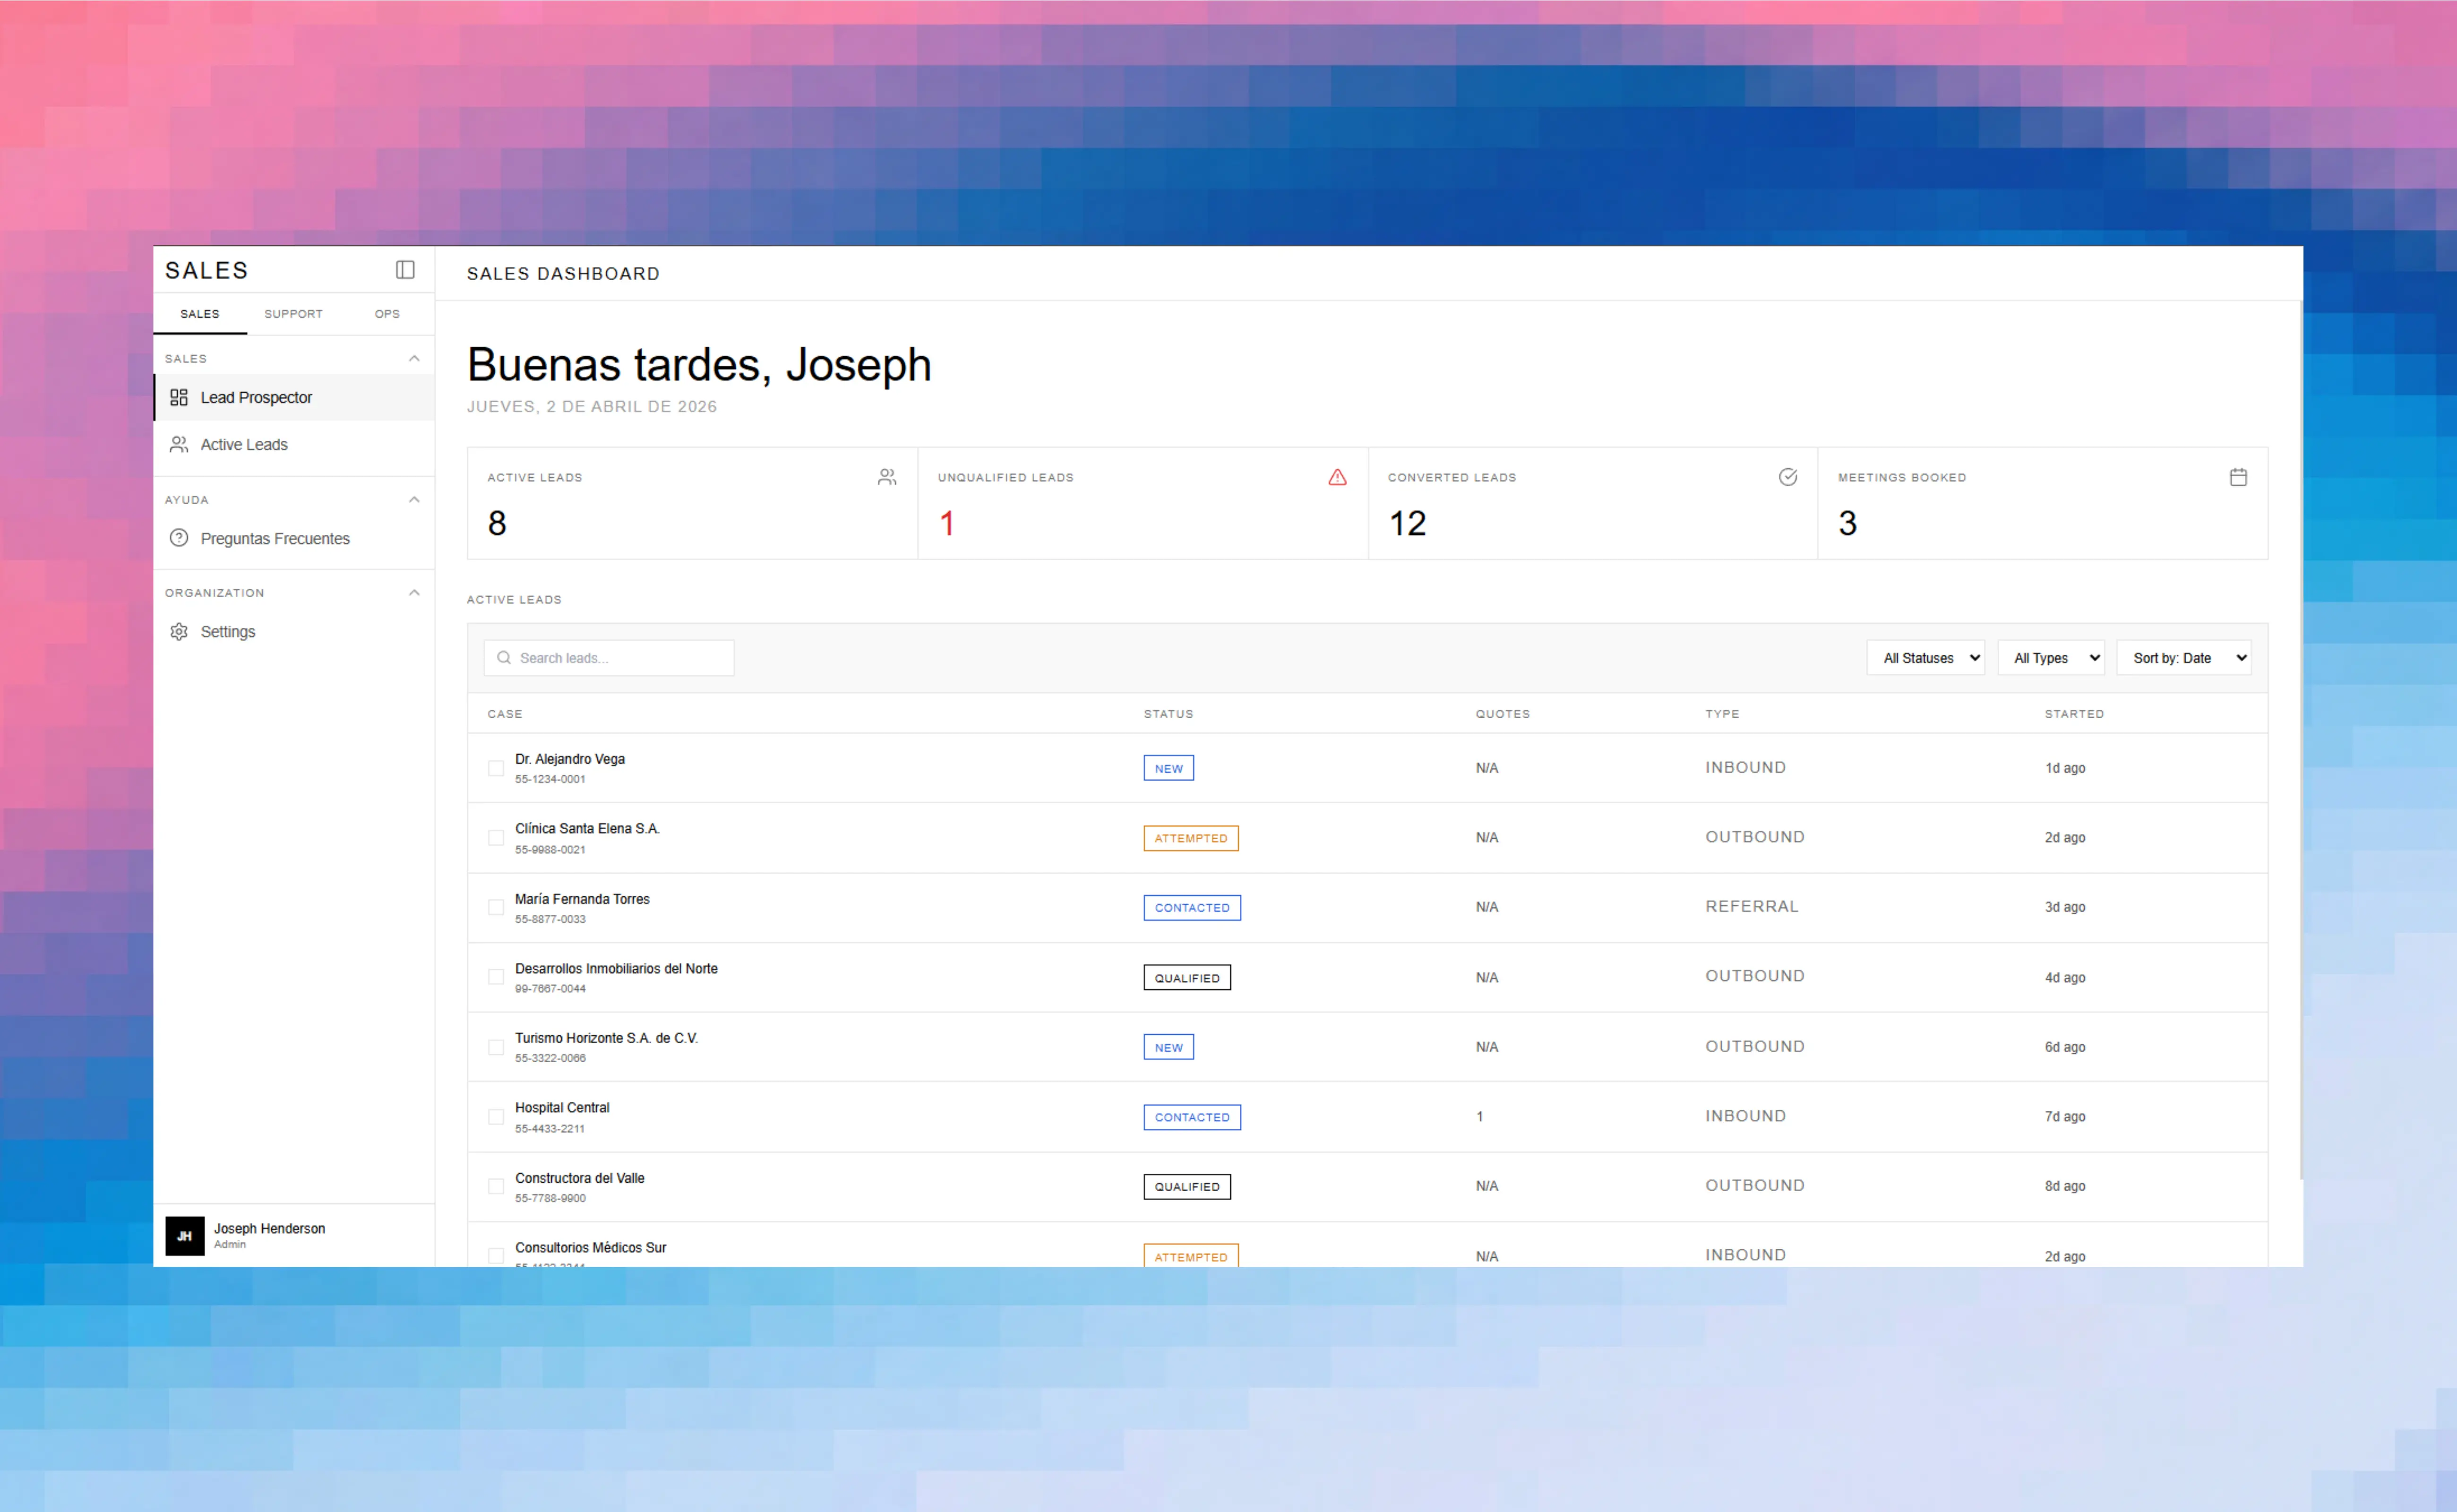Viewport: 2457px width, 1512px height.
Task: Open the Sort by: Date dropdown
Action: pos(2183,658)
